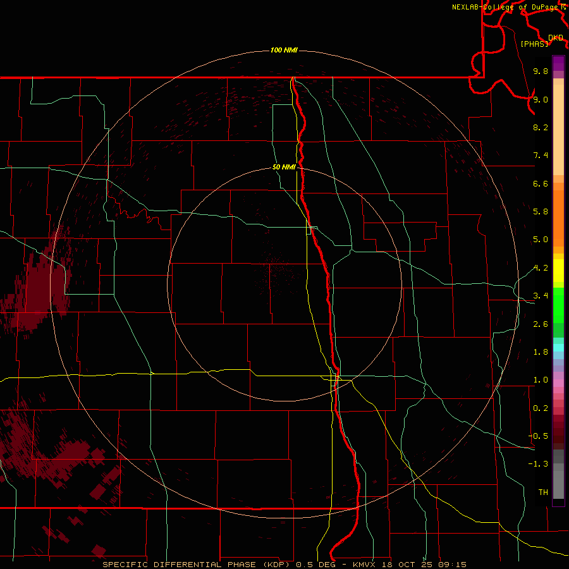Image resolution: width=569 pixels, height=569 pixels.
Task: Click the yellow color bar segment
Action: [558, 271]
